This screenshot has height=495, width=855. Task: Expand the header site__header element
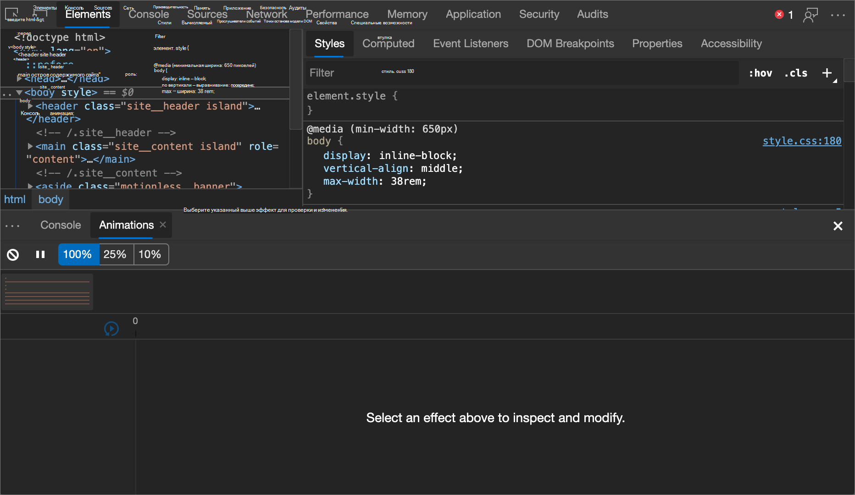[x=30, y=106]
